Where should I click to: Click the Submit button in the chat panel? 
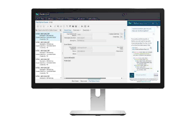pos(156,75)
